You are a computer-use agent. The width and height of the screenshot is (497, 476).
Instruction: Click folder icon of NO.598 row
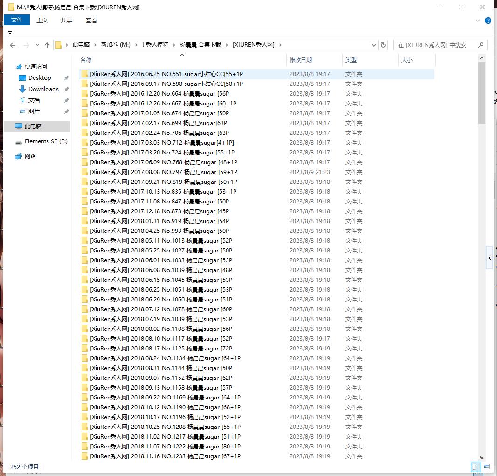[x=84, y=84]
